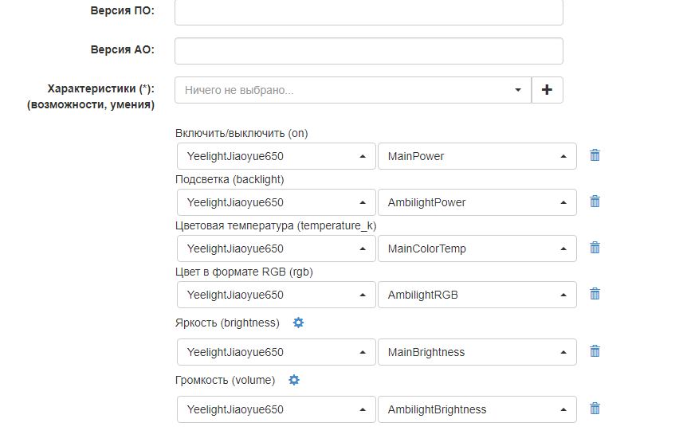Open the MainPower property dropdown
This screenshot has width=683, height=446.
(x=477, y=156)
